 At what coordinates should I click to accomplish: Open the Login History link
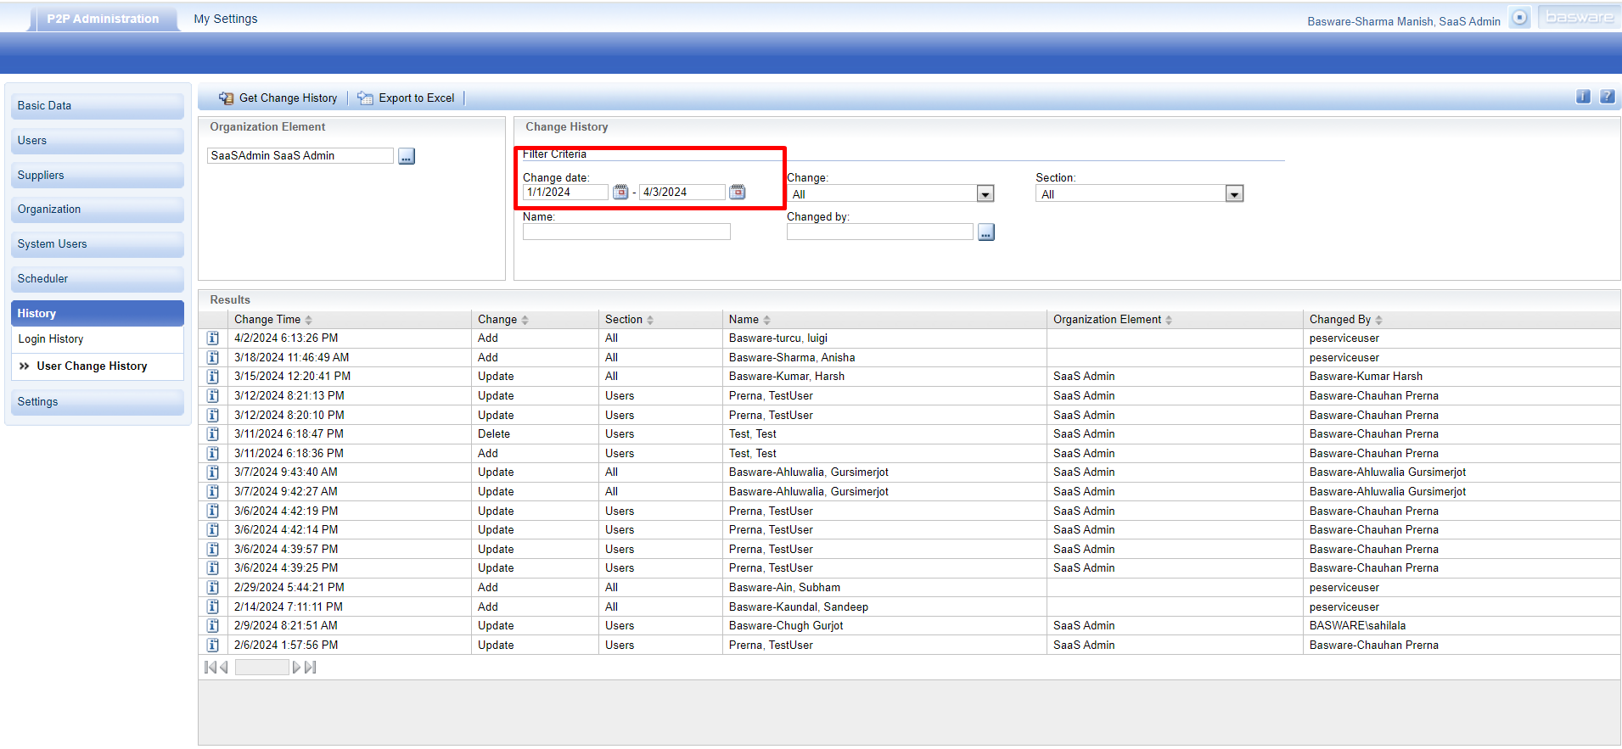point(51,339)
